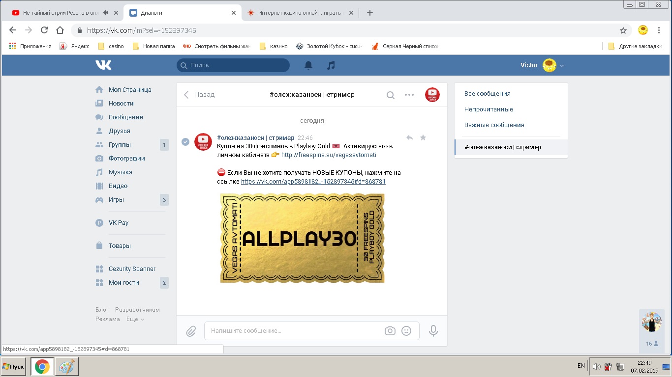Open Фотографии in the sidebar
This screenshot has height=377, width=672.
coord(127,159)
